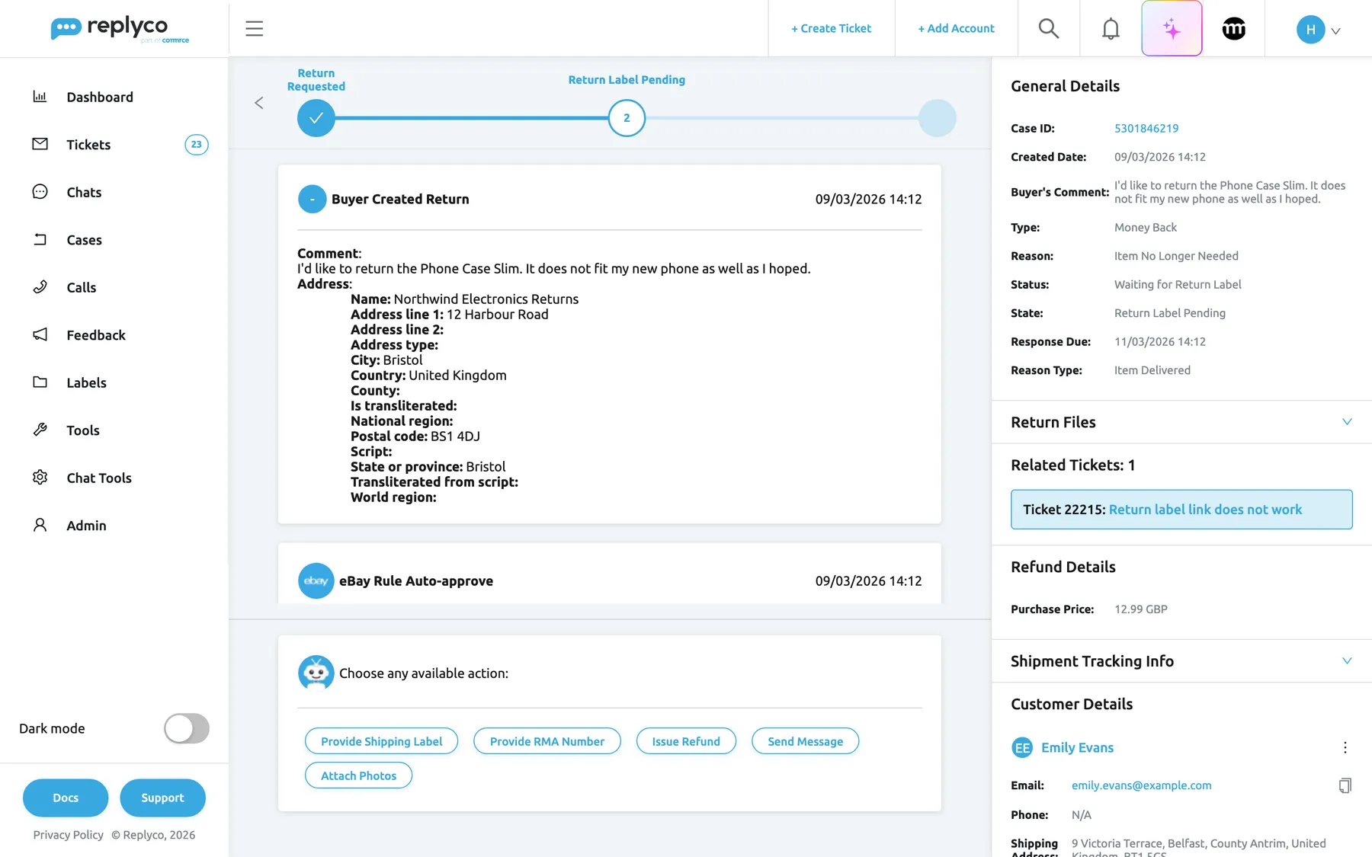1372x857 pixels.
Task: Open the user account dropdown arrow
Action: pos(1335,31)
